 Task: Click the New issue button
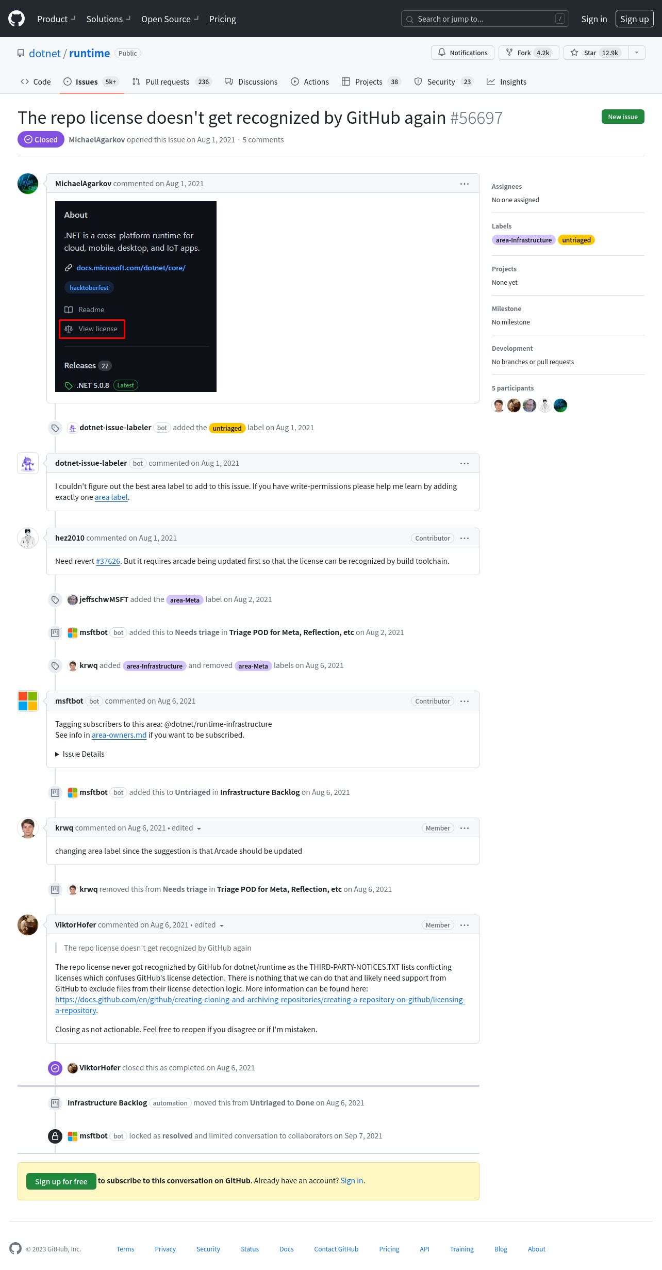tap(623, 117)
